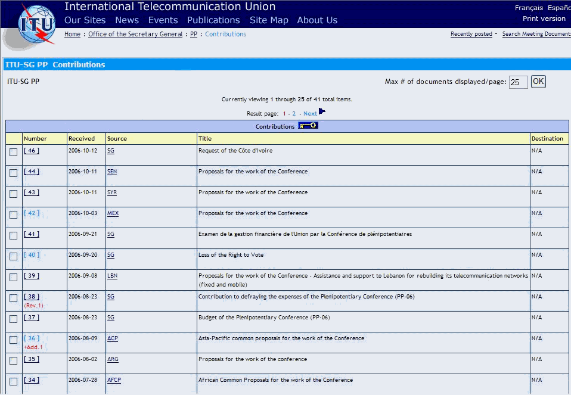Tick the checkbox for document 44
Image resolution: width=571 pixels, height=395 pixels.
click(x=14, y=173)
